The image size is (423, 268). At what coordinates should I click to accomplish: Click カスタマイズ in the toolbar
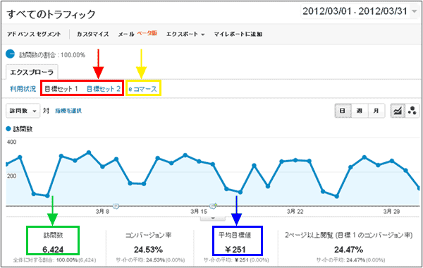click(93, 35)
